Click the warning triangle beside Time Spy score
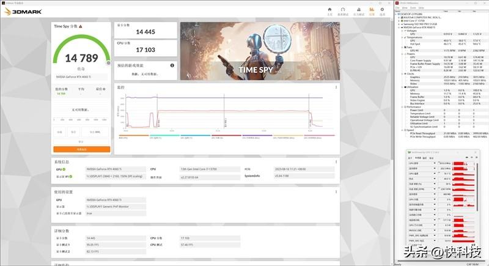 tap(81, 26)
